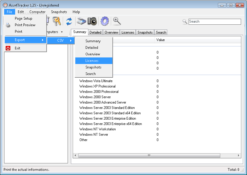This screenshot has height=175, width=247.
Task: Click the zoom magnifier toolbar icon
Action: 117,21
